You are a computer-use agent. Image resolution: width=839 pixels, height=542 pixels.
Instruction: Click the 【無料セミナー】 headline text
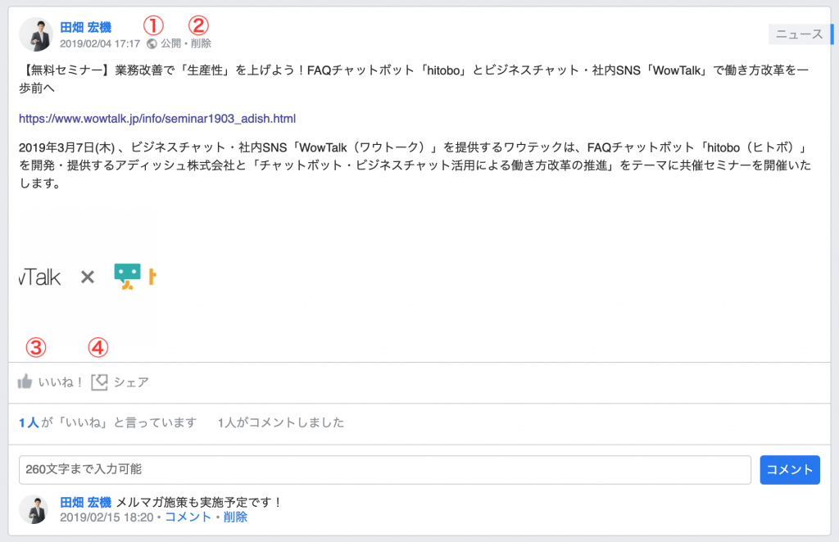coord(413,79)
